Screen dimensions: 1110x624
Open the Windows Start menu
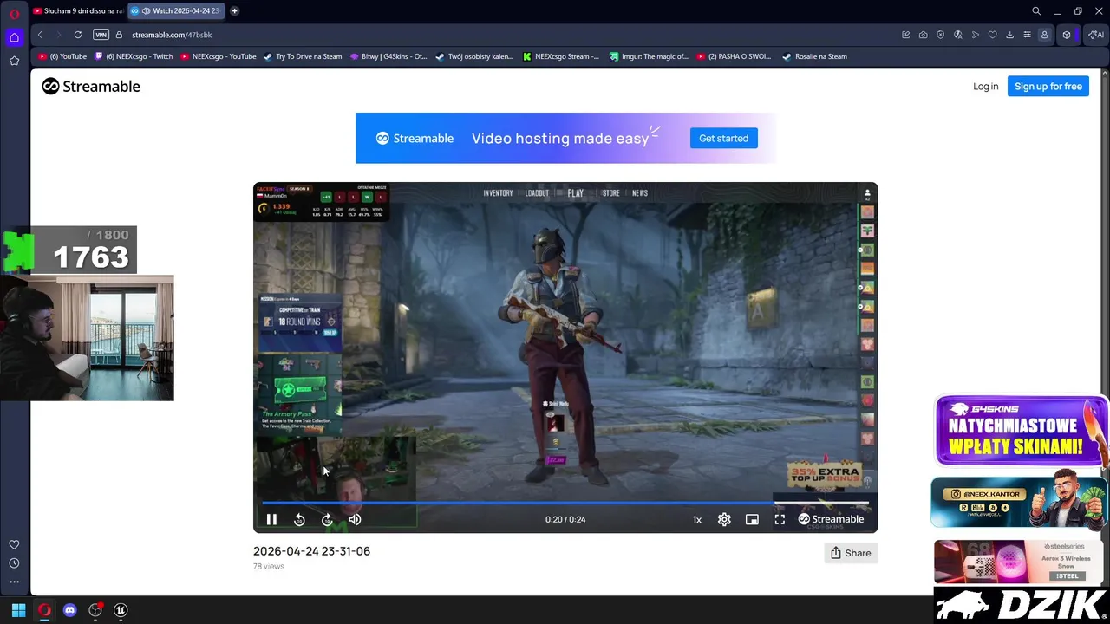18,610
